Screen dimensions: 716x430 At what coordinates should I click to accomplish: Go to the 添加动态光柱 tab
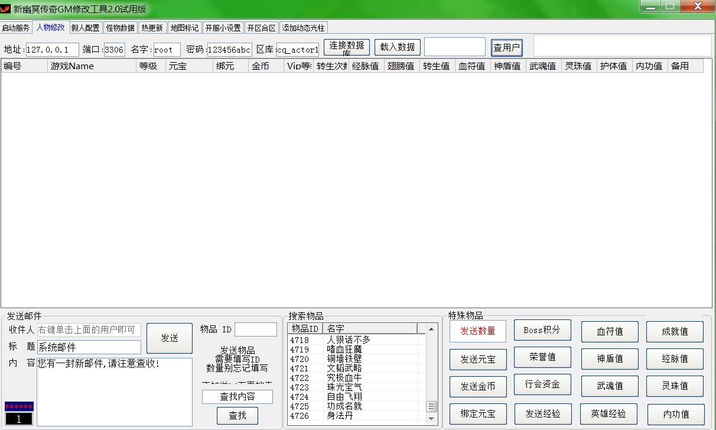point(303,28)
